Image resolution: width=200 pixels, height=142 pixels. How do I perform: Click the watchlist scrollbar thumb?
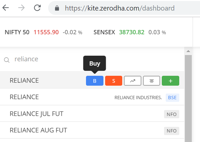coord(188,99)
